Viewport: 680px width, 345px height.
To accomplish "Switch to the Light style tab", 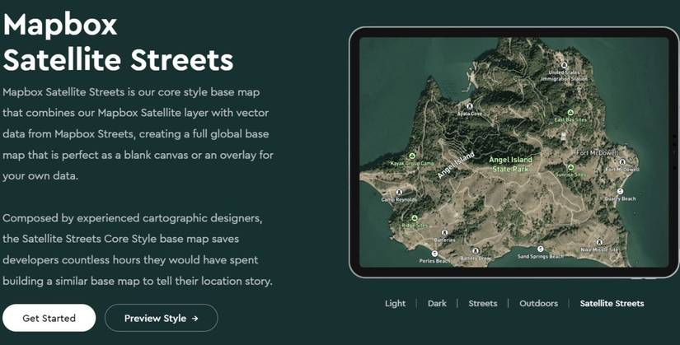I will pos(395,303).
